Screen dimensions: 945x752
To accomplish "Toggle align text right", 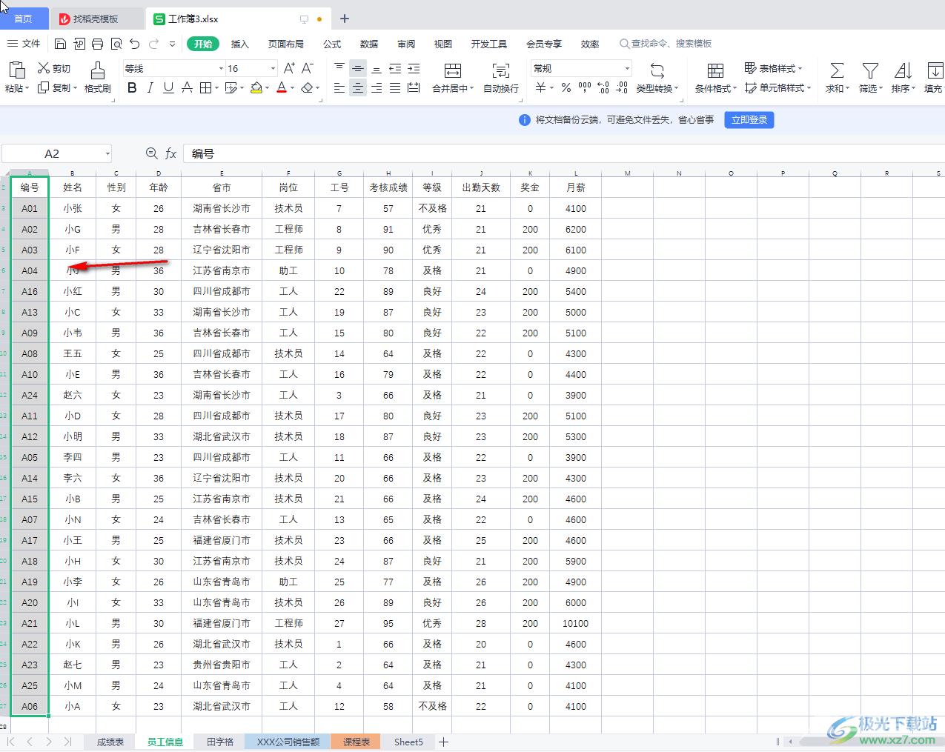I will [377, 87].
